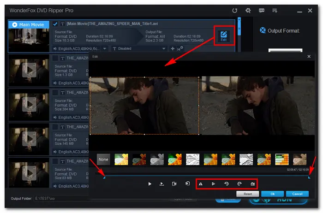Open the list menu icon in title bar
The height and width of the screenshot is (213, 323).
coord(275,11)
